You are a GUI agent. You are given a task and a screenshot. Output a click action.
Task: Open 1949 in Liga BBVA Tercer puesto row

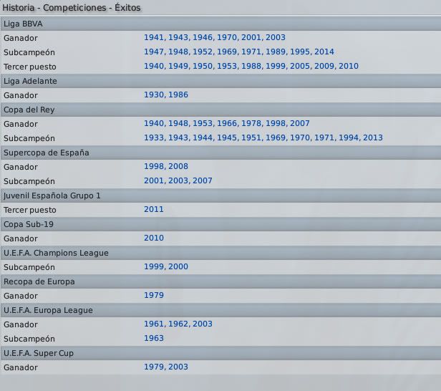(x=178, y=66)
